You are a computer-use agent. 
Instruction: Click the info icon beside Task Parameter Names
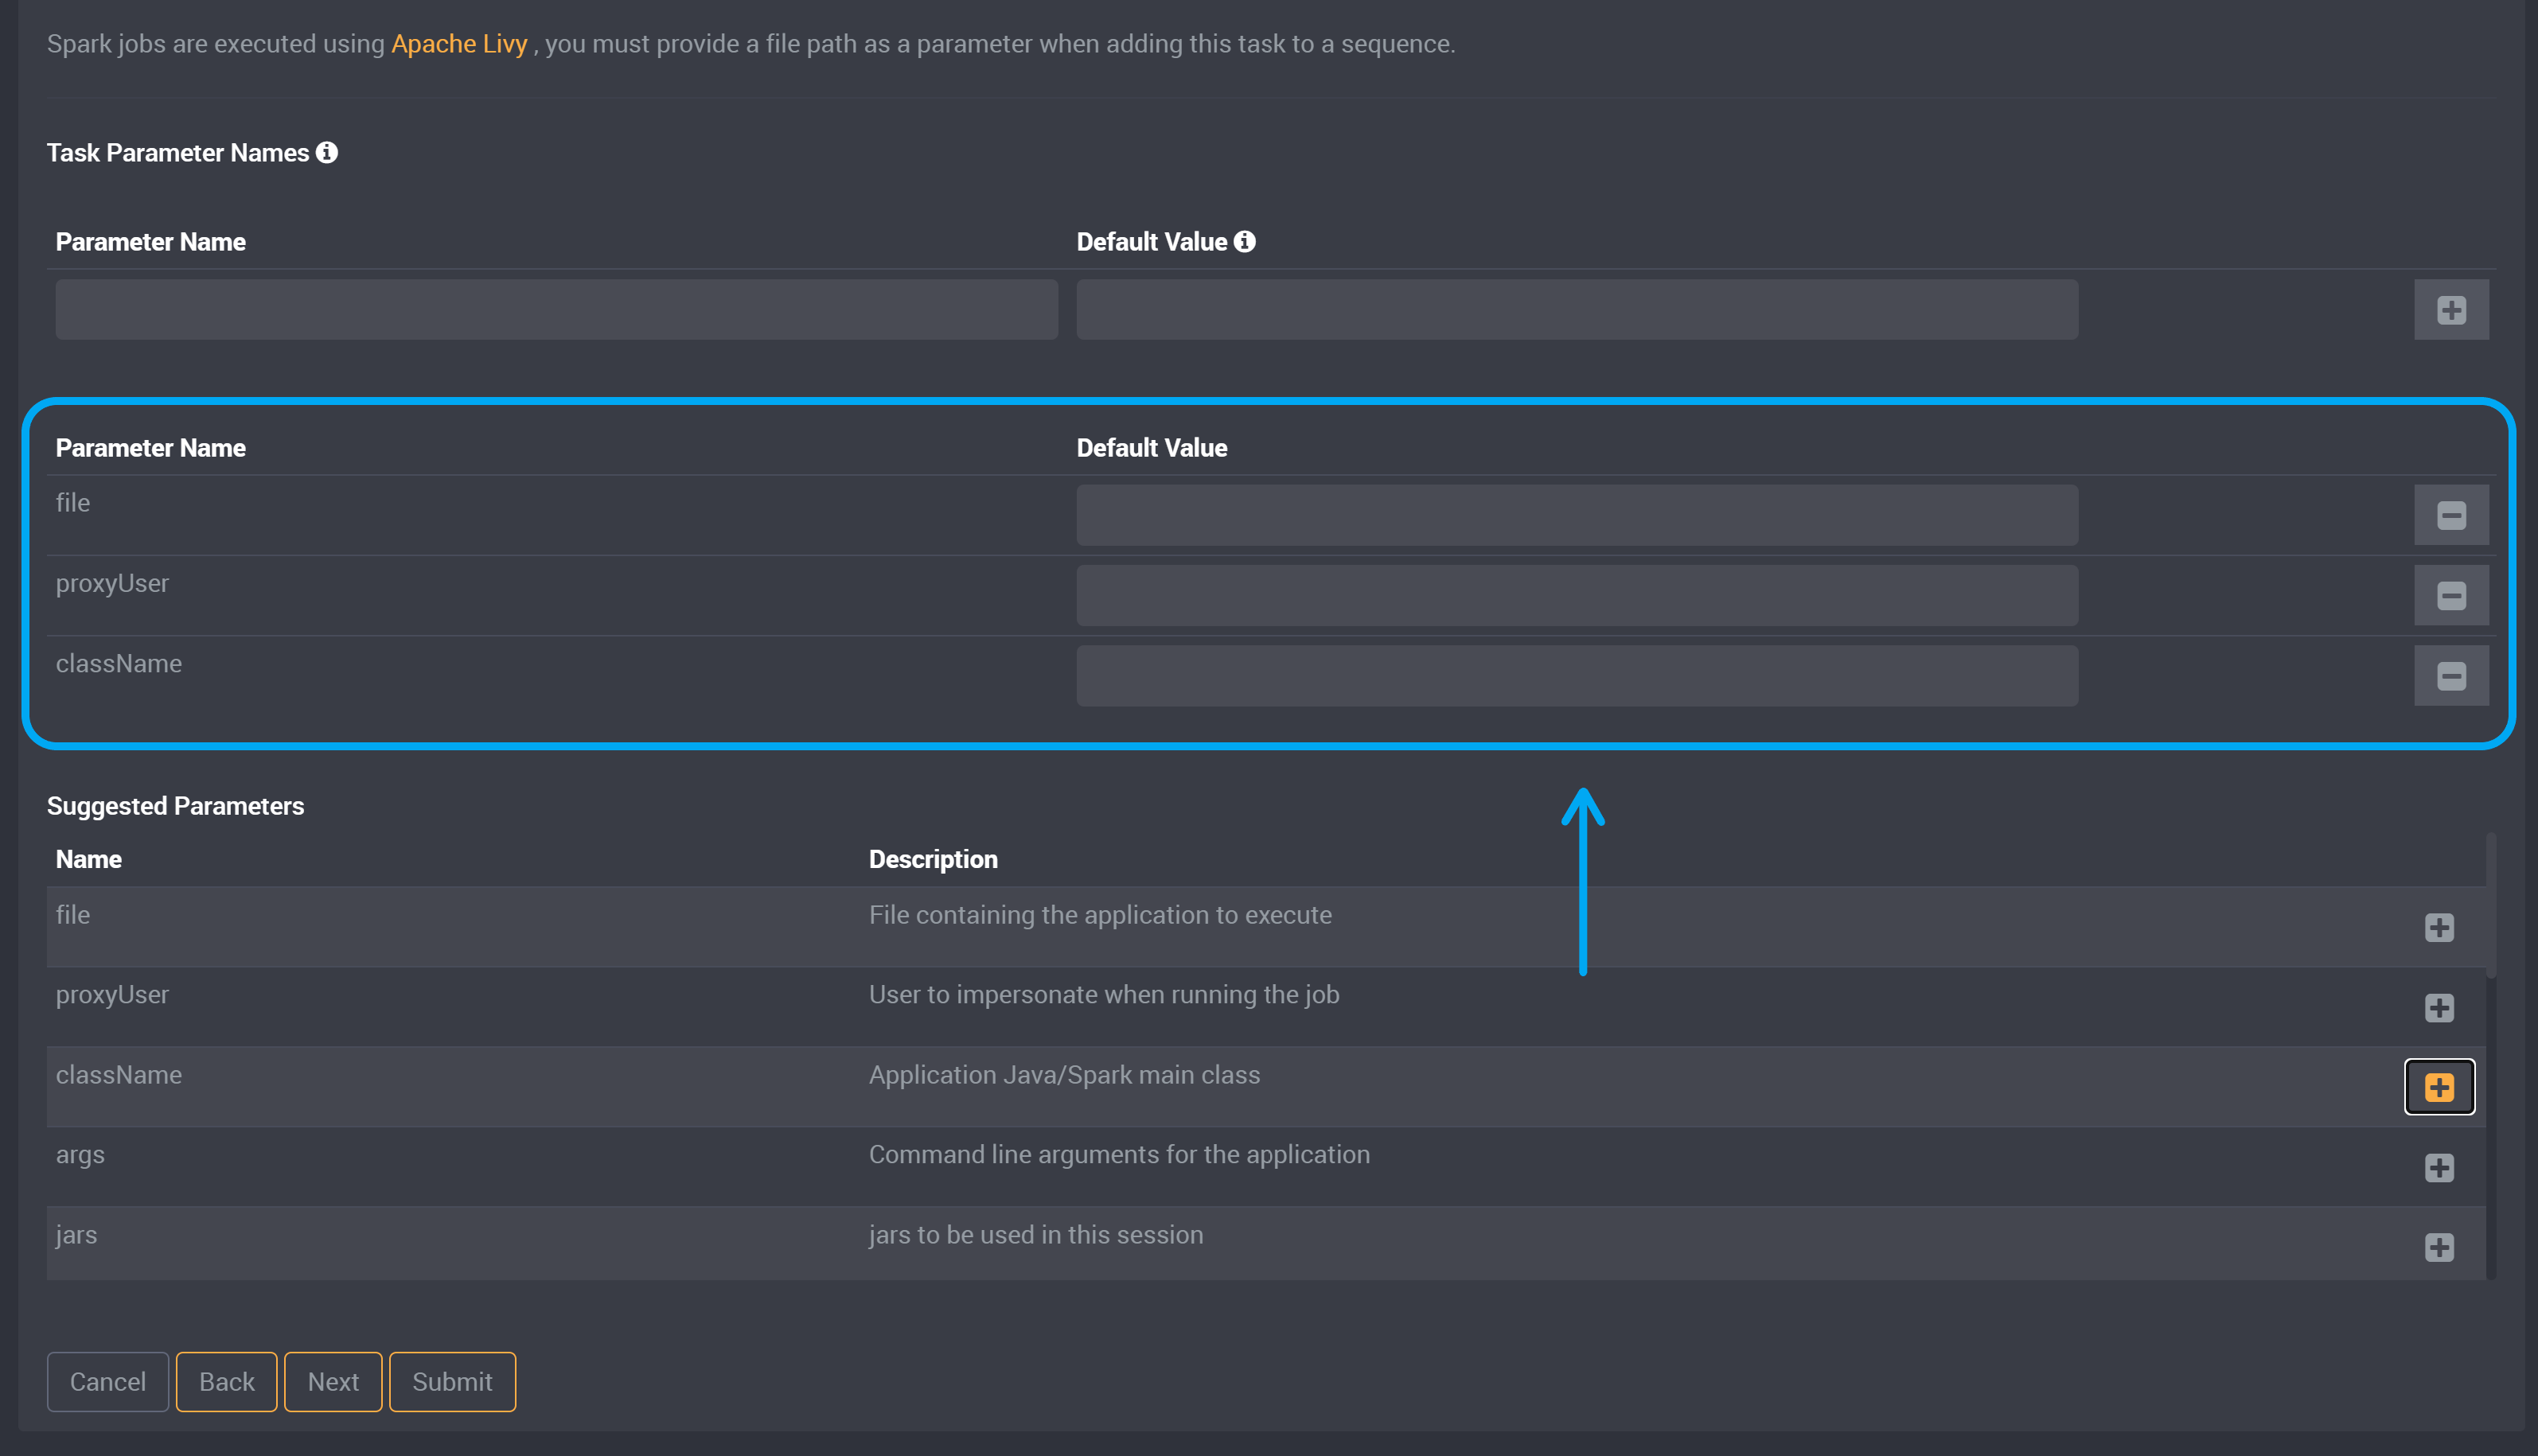coord(327,152)
